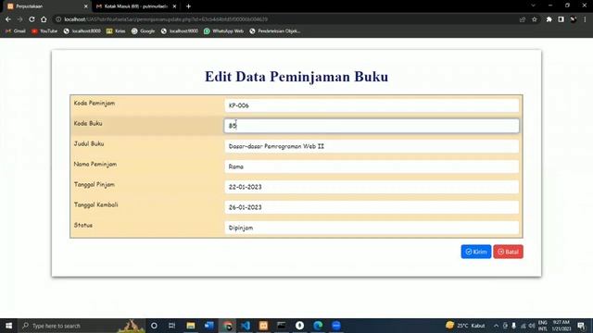Screen dimensions: 593x333
Task: Reload the current page
Action: [32, 19]
